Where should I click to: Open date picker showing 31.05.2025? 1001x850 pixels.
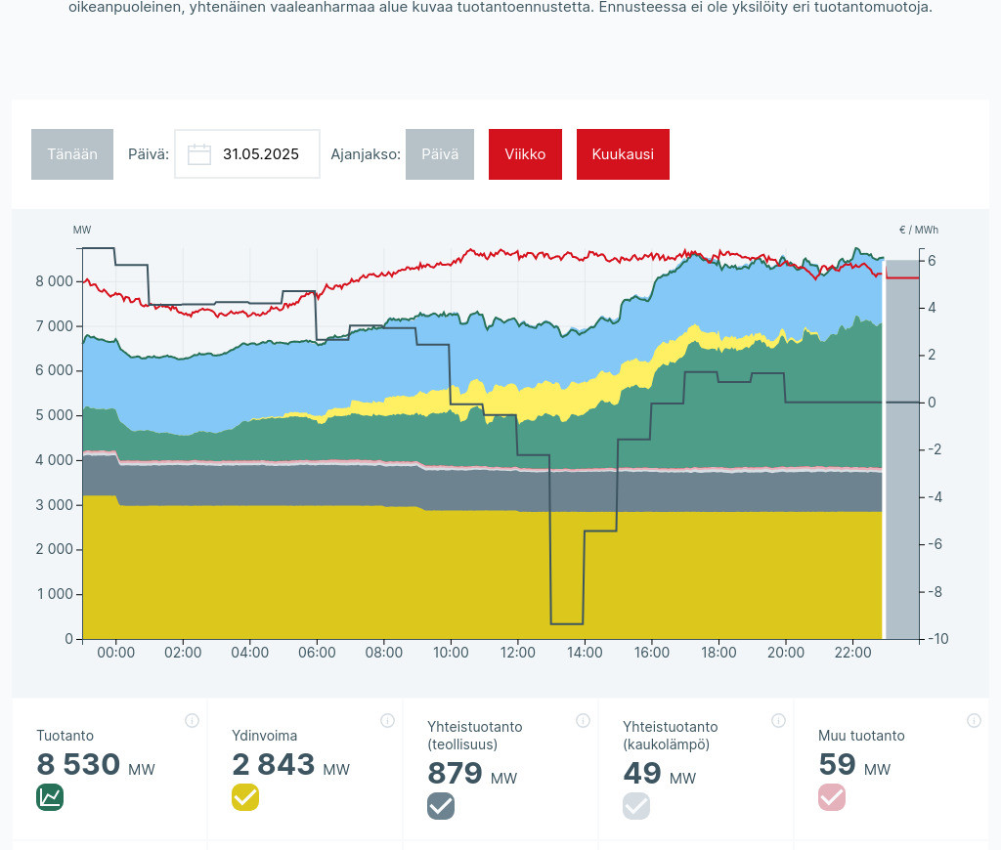(260, 154)
